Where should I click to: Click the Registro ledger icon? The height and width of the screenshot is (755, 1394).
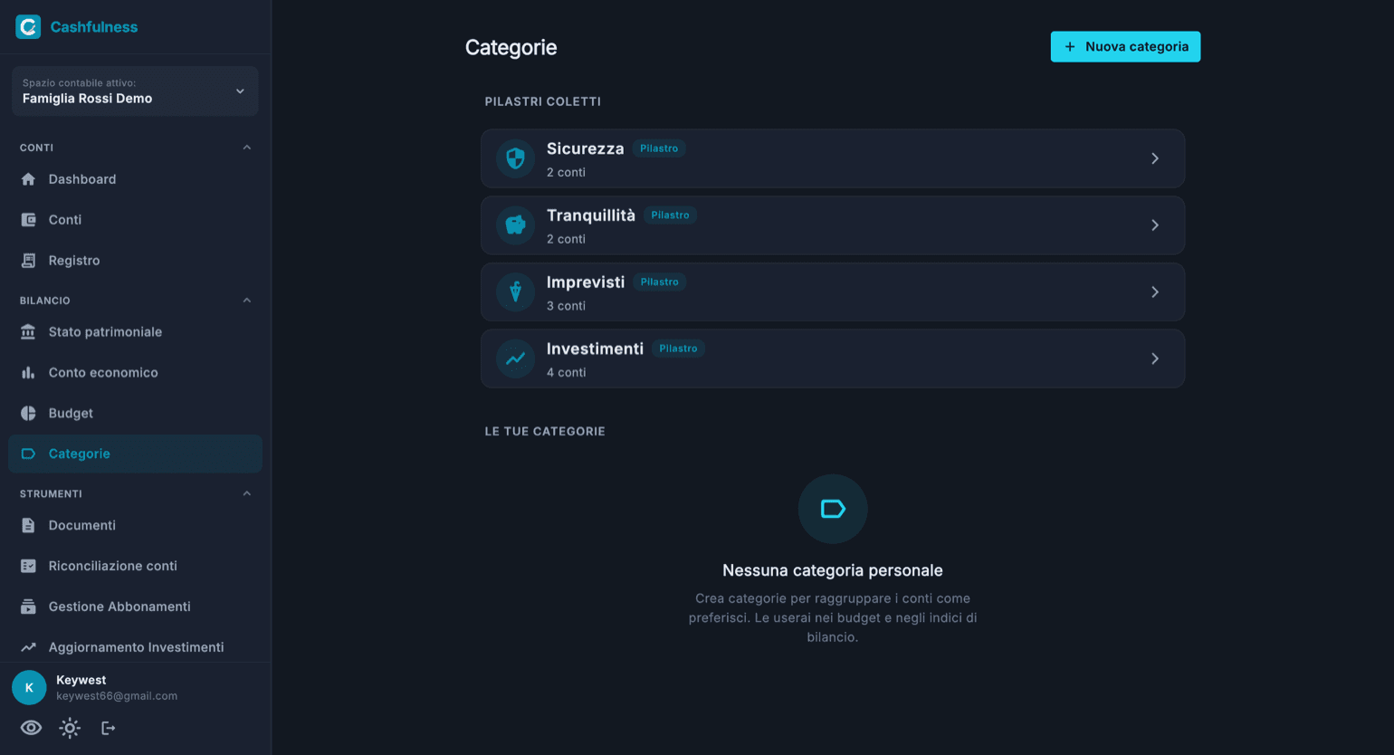(28, 261)
